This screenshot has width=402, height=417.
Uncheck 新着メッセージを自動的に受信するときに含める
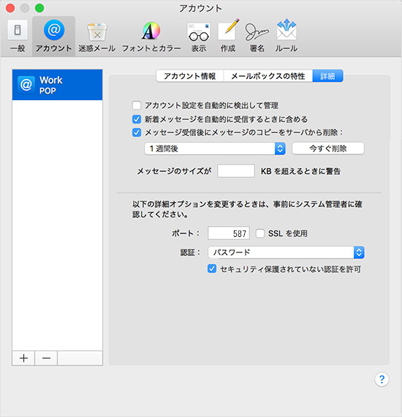click(x=137, y=119)
